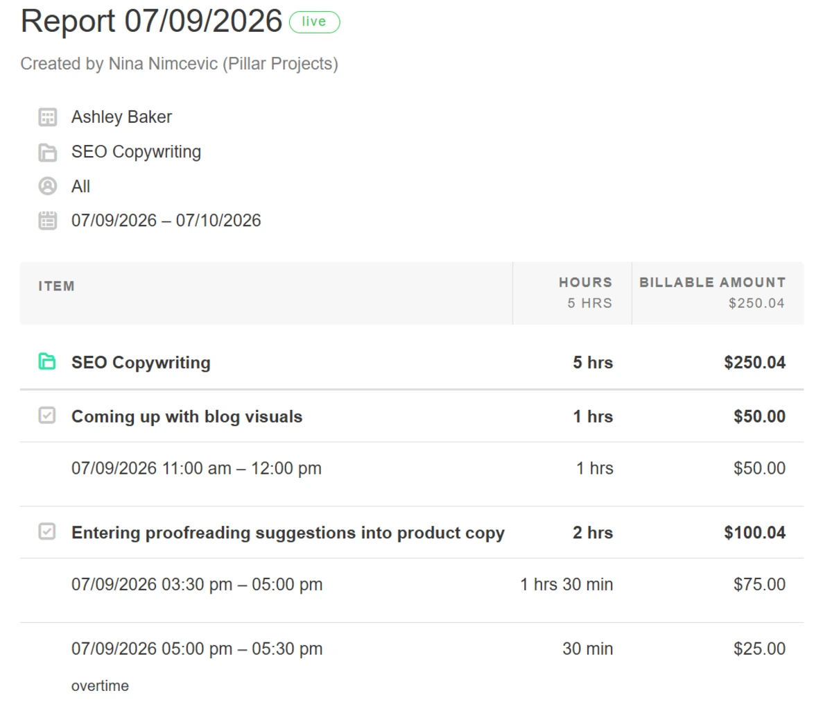The width and height of the screenshot is (832, 702).
Task: Click the bold SEO Copywriting project row title
Action: pos(141,362)
